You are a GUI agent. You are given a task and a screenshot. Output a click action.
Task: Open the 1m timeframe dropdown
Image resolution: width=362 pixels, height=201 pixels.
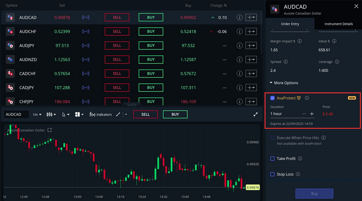37,115
